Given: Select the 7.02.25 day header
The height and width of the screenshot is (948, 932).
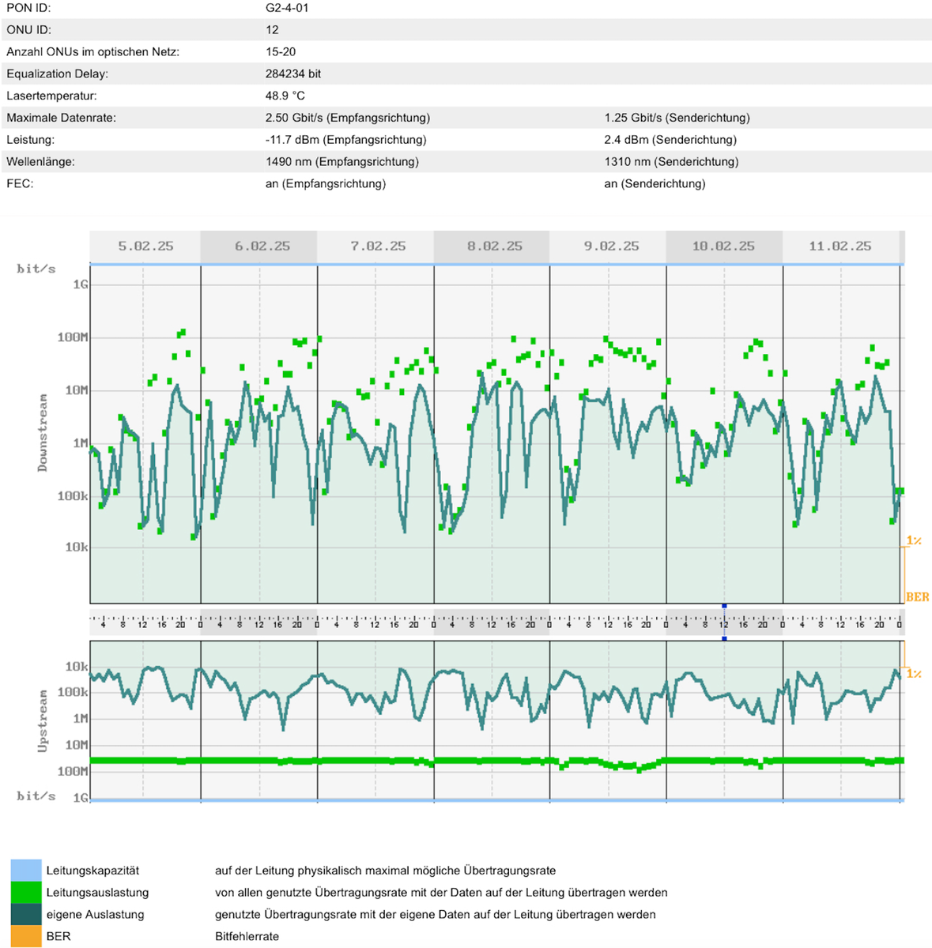Looking at the screenshot, I should (x=375, y=246).
